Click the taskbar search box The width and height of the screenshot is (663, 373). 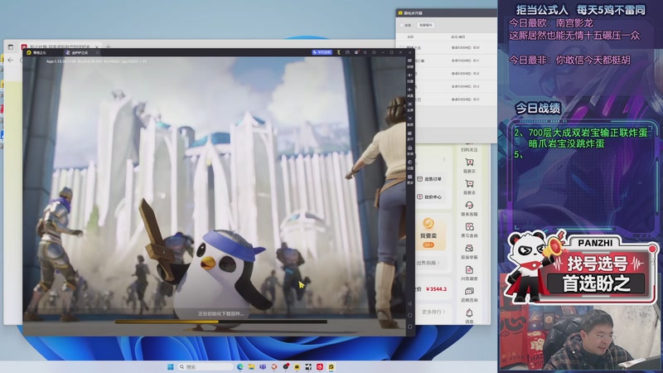[206, 366]
